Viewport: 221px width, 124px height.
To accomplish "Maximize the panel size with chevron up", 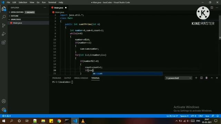I will click(212, 78).
